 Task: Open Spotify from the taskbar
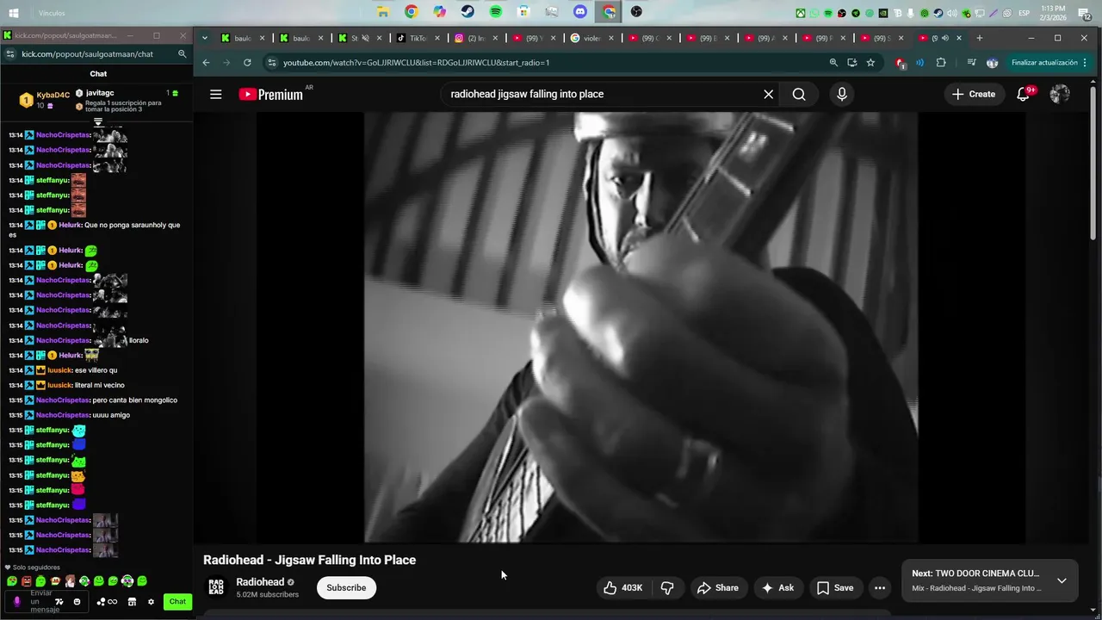[496, 12]
